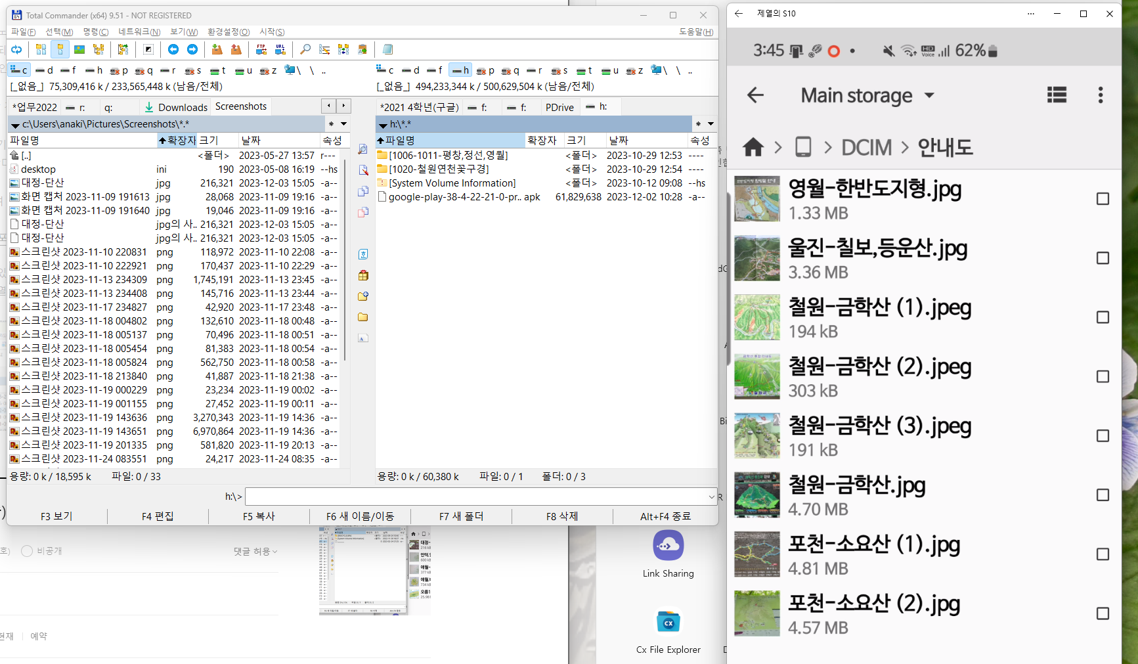Check the 철원-금학산 (3).jpeg checkbox
The height and width of the screenshot is (664, 1138).
click(1103, 436)
